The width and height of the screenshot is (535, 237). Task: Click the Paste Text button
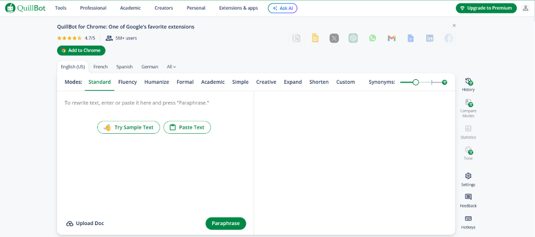pyautogui.click(x=187, y=128)
